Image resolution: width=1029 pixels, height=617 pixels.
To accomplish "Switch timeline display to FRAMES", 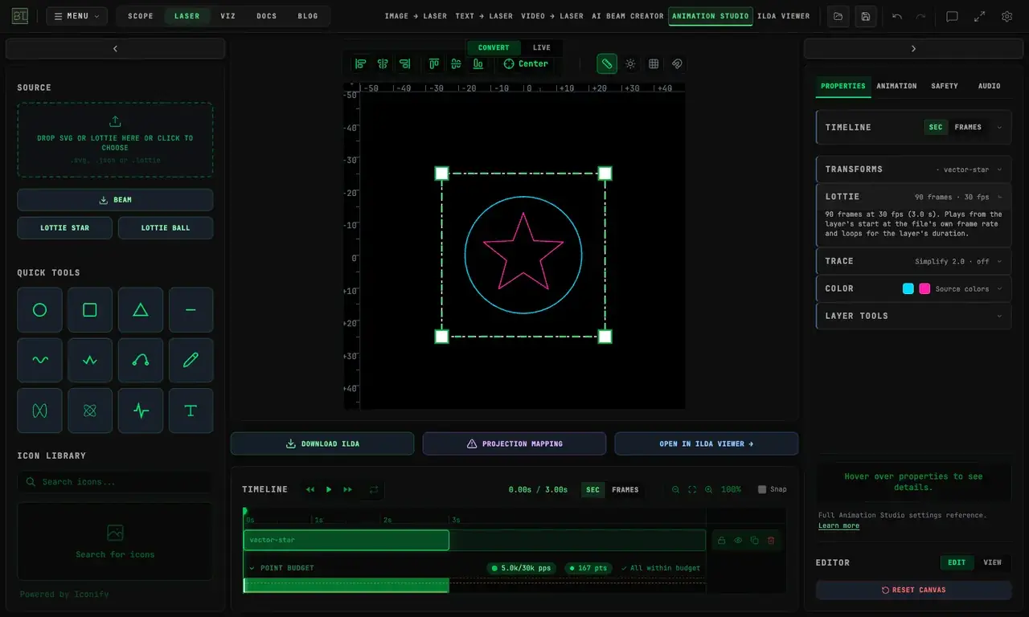I will pyautogui.click(x=625, y=489).
